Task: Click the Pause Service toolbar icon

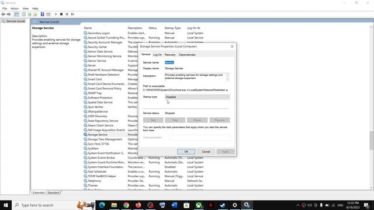Action: click(x=67, y=14)
